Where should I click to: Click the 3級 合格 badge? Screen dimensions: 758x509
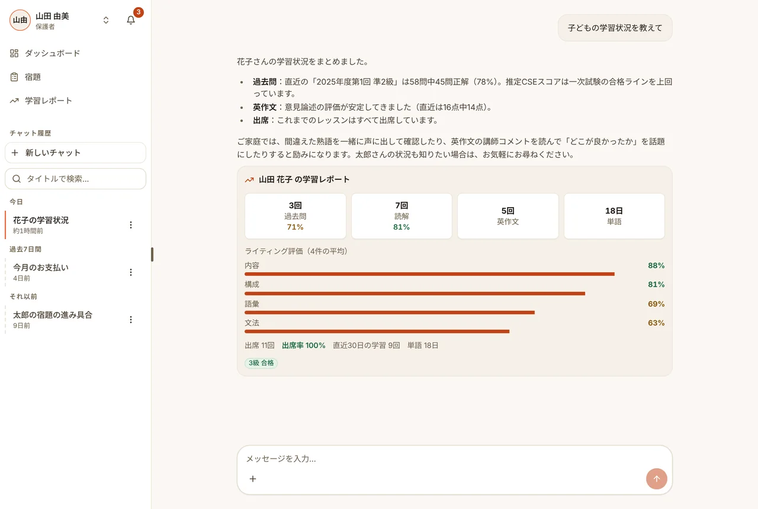261,363
